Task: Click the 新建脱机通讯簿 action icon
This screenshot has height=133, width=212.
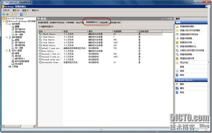Action: point(177,58)
